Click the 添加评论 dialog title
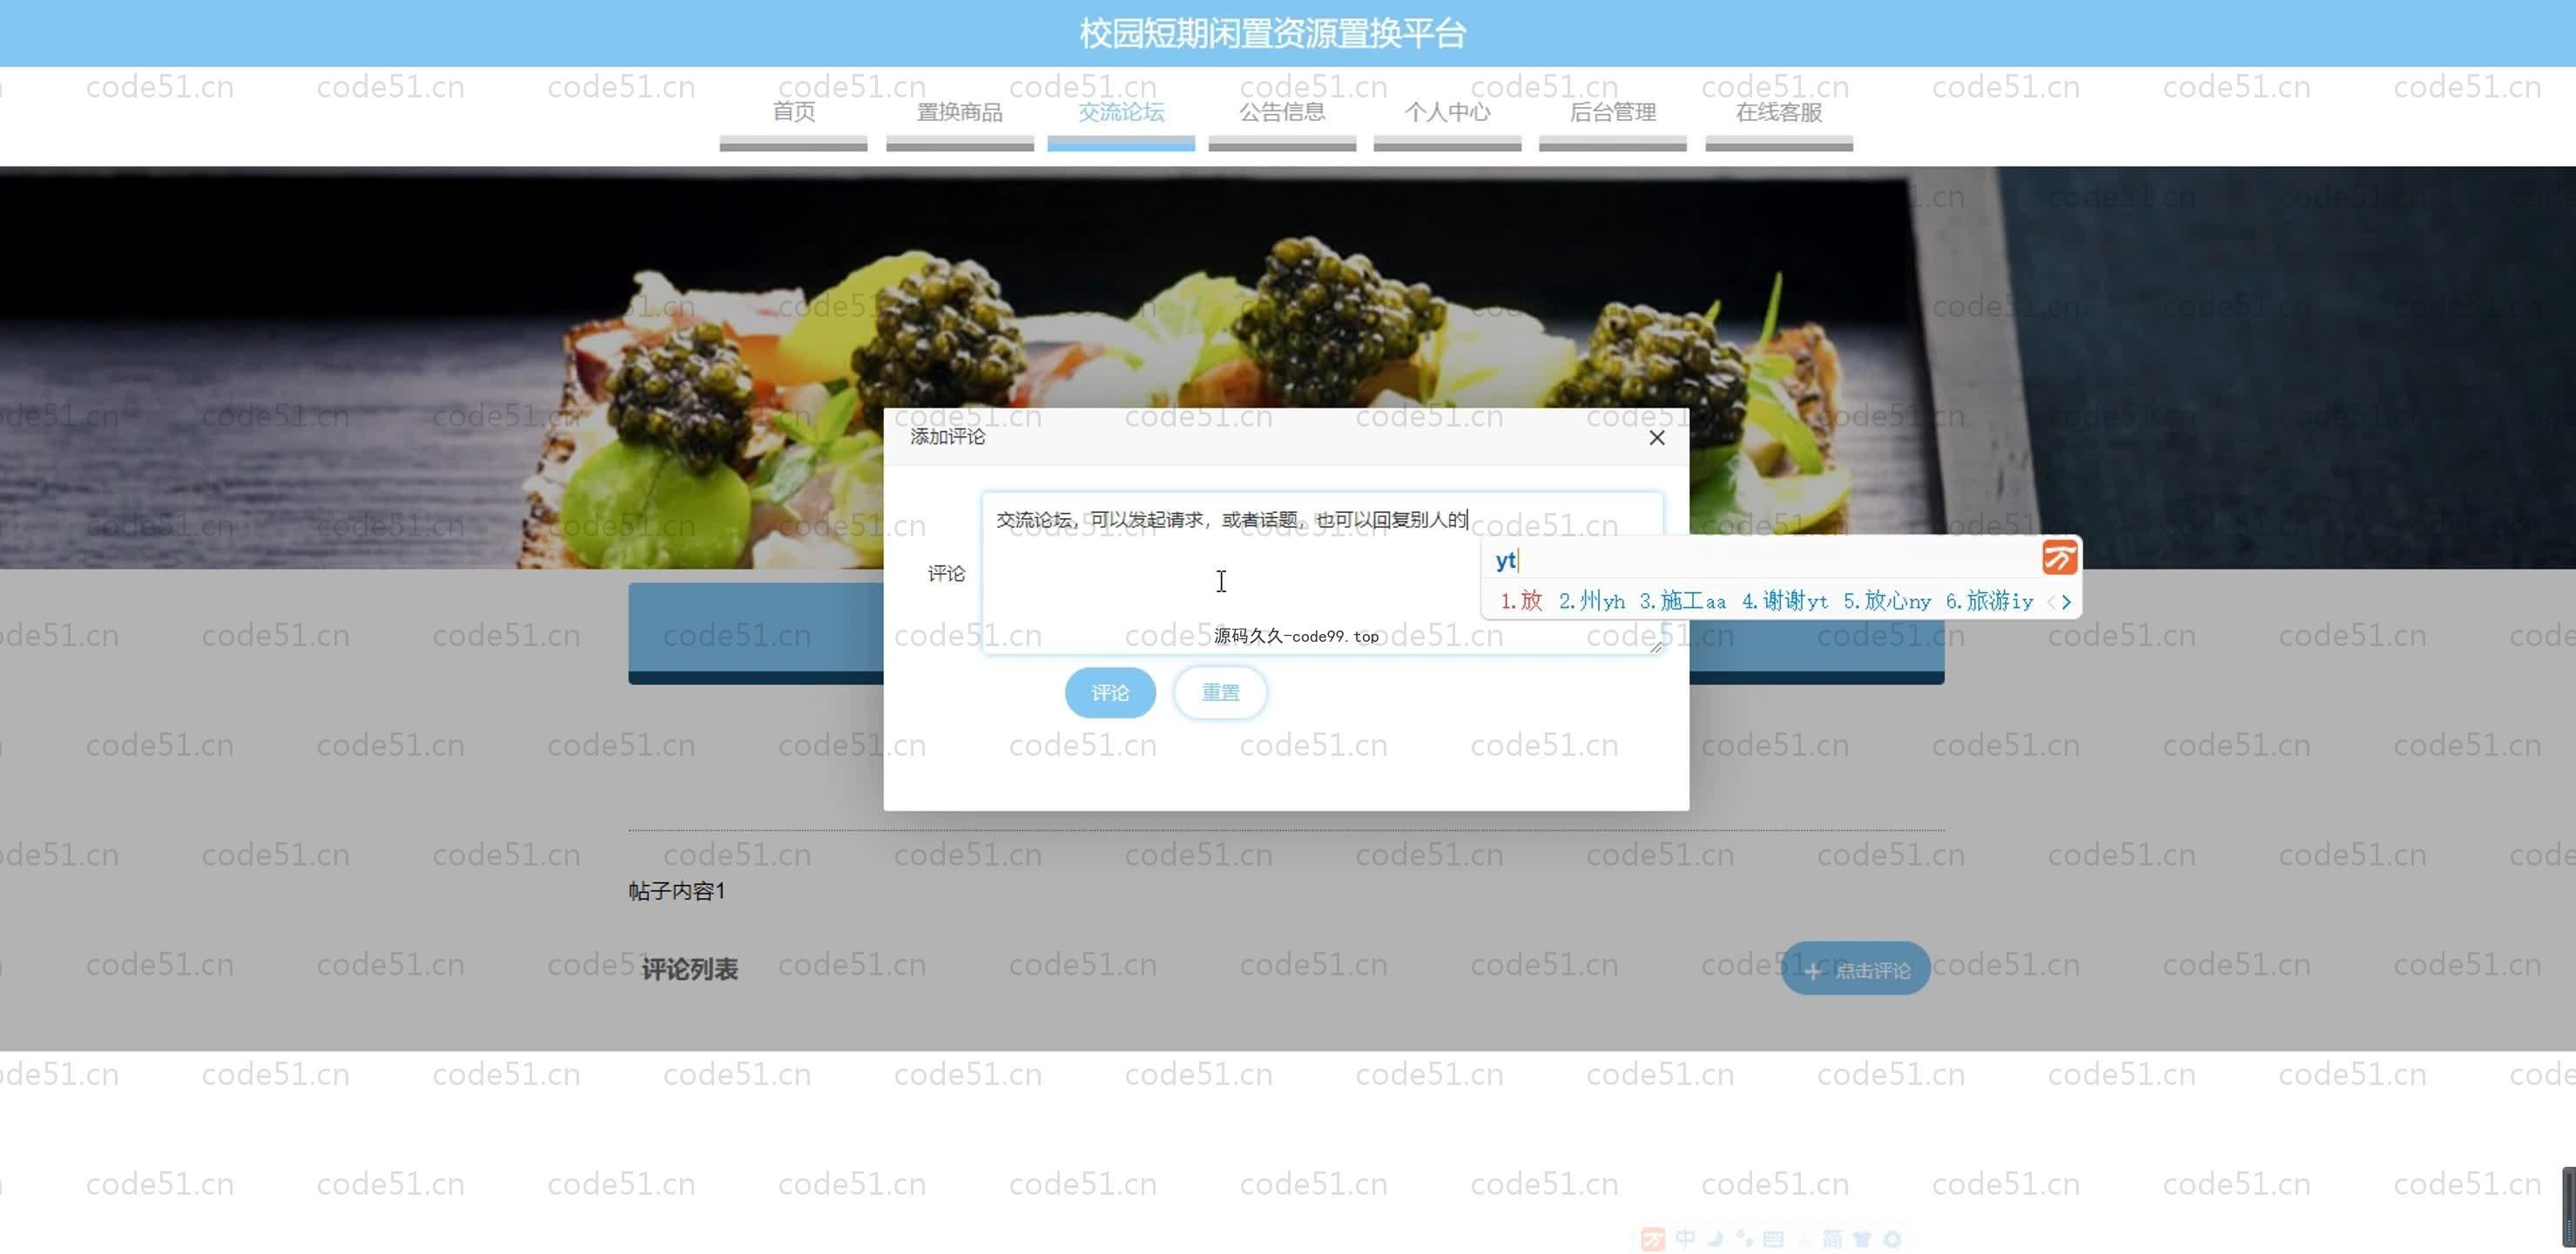Viewport: 2576px width, 1254px height. [947, 437]
